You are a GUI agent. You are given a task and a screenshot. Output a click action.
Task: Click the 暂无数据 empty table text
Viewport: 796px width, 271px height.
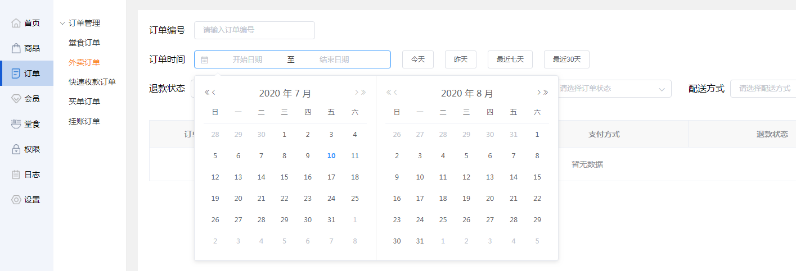(587, 164)
